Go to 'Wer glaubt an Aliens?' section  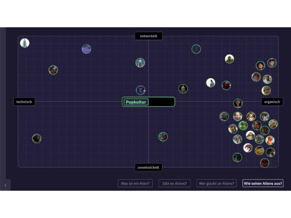coord(216,183)
